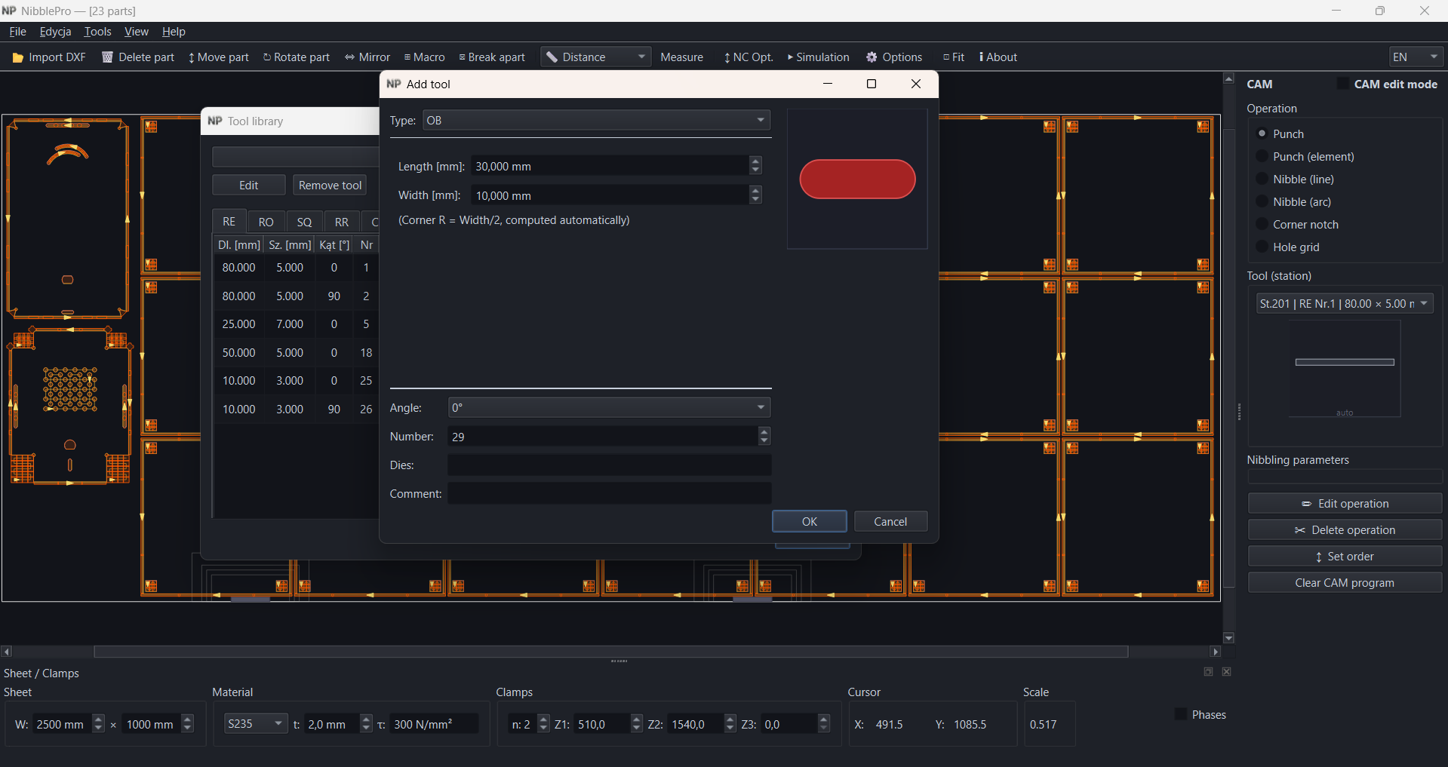Switch to the RE tab in Tool library
The height and width of the screenshot is (767, 1448).
click(229, 222)
